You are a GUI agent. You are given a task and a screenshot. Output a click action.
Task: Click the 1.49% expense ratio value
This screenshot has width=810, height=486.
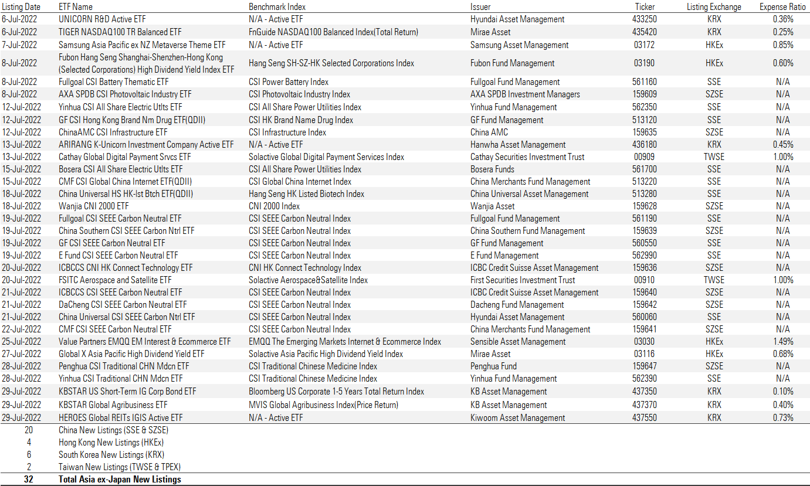(782, 342)
